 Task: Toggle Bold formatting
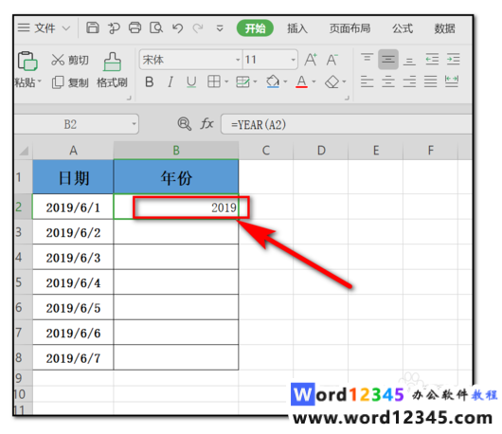click(x=150, y=82)
